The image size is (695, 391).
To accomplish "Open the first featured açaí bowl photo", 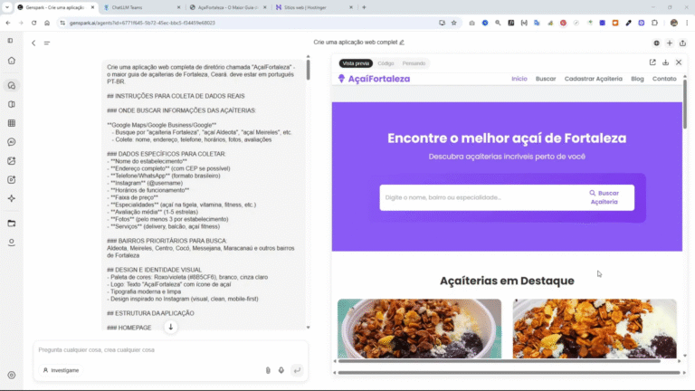I will 419,329.
